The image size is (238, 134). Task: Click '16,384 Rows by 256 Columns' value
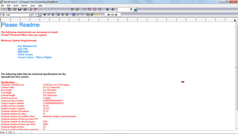pos(56,85)
